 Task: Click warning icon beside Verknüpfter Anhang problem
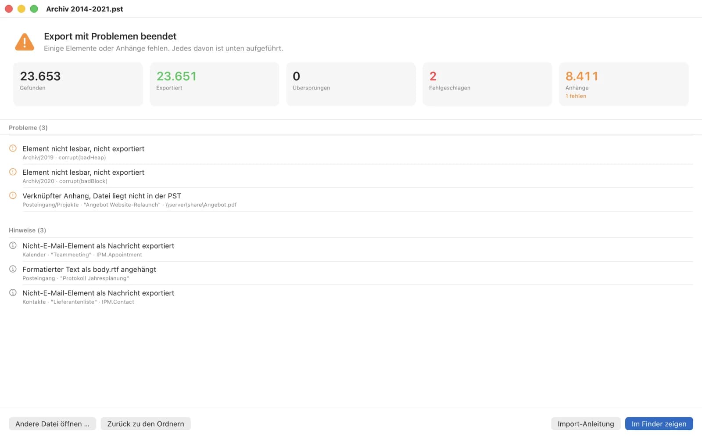pos(13,196)
